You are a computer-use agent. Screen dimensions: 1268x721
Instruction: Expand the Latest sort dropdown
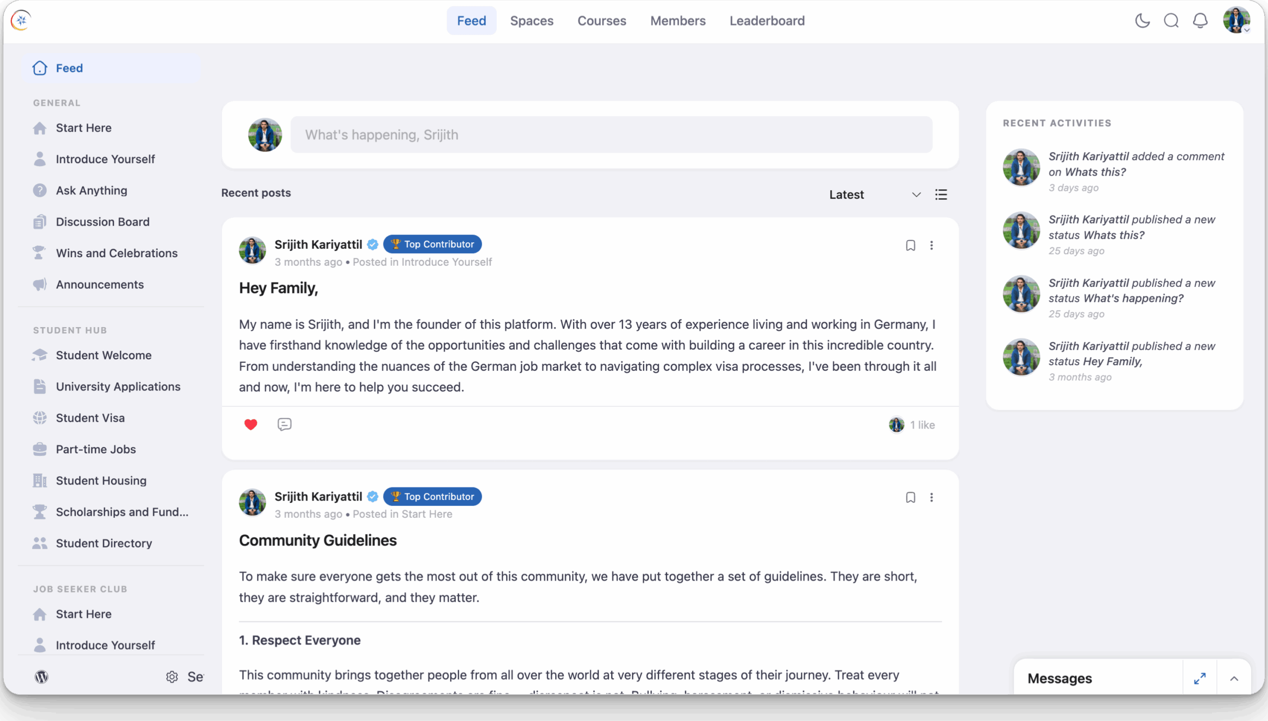click(875, 195)
